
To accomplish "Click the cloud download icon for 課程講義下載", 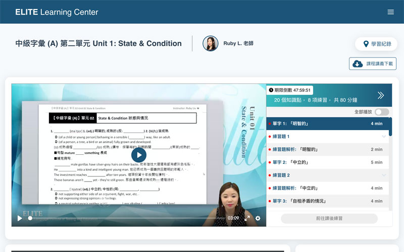I will (358, 64).
